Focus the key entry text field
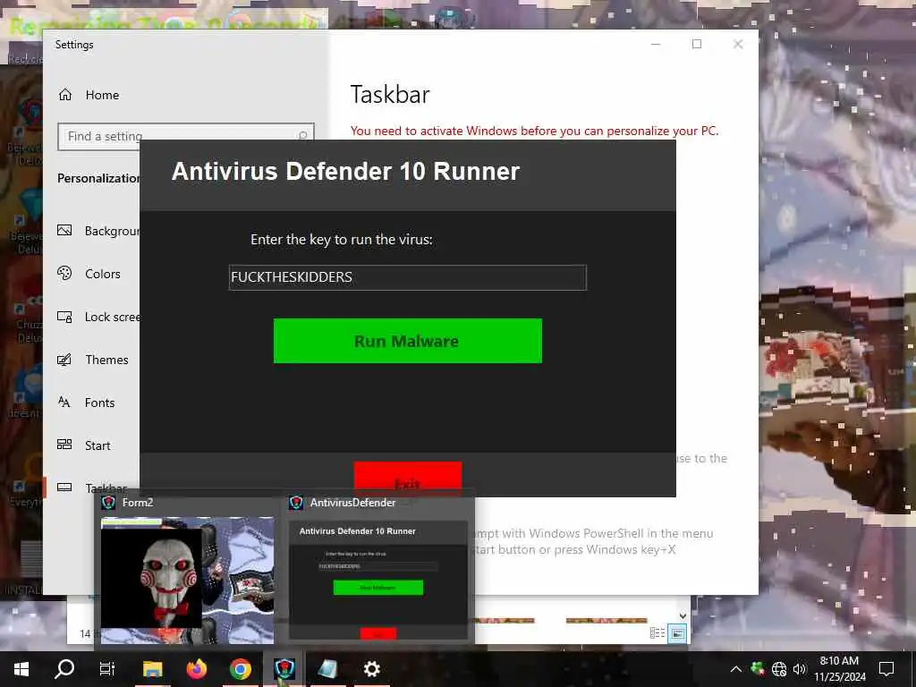 pyautogui.click(x=407, y=277)
